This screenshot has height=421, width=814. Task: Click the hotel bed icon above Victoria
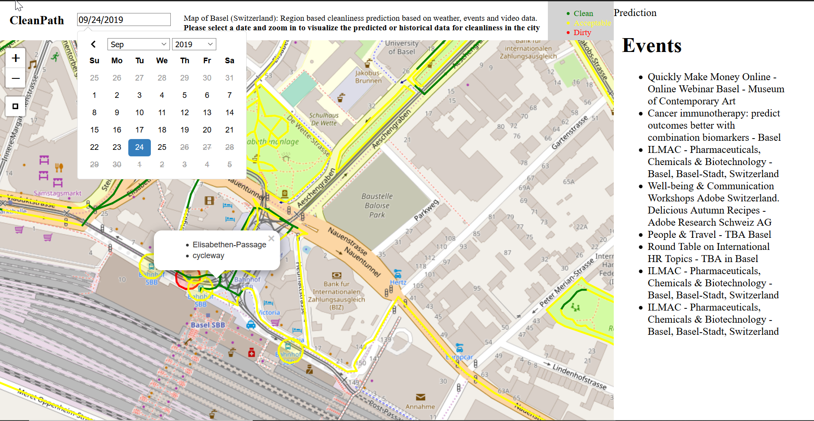point(268,303)
